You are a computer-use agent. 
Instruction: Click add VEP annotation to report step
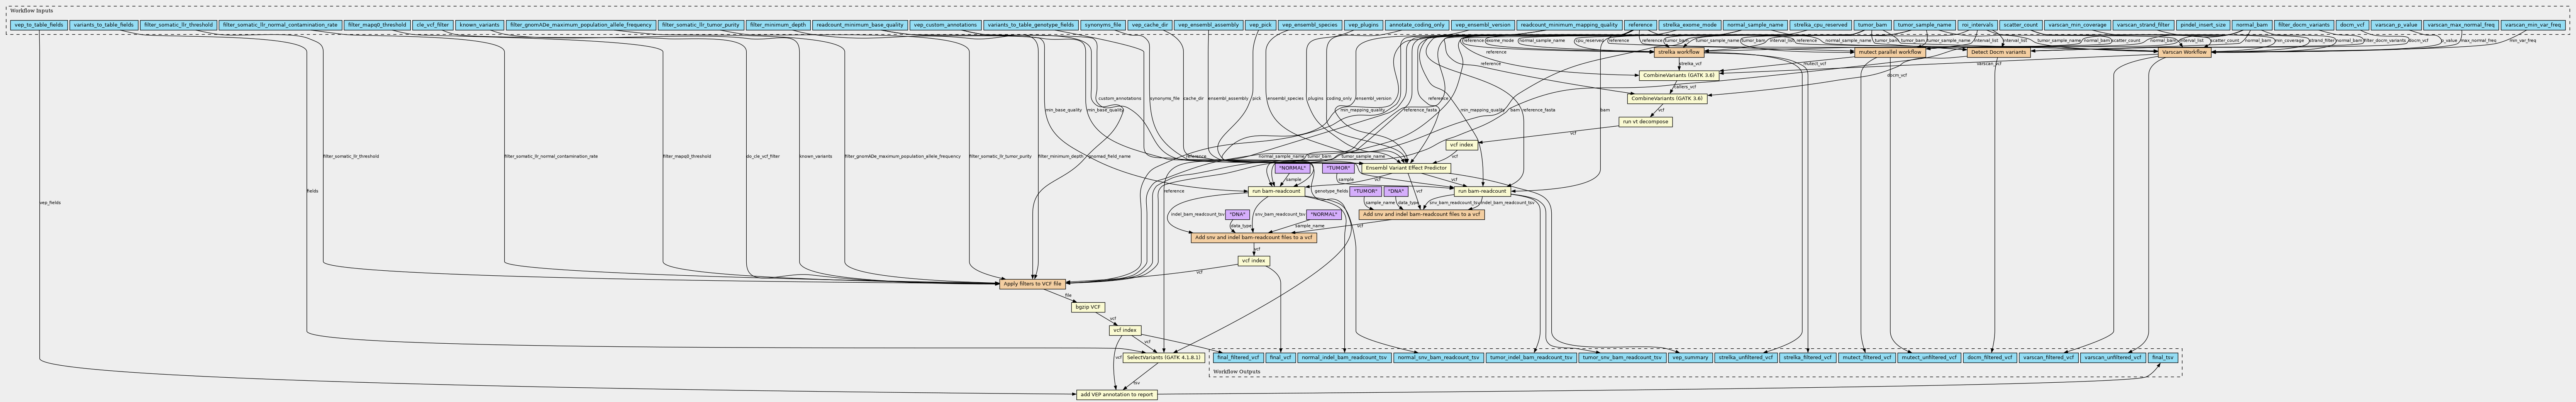click(x=1117, y=395)
